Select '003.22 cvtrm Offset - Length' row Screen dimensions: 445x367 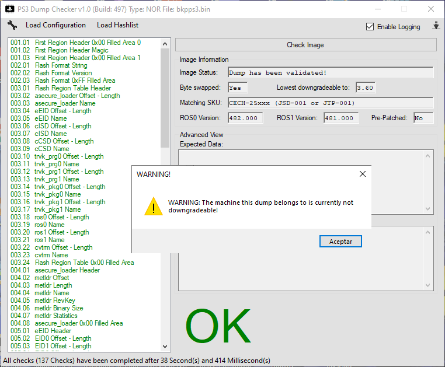(x=51, y=247)
